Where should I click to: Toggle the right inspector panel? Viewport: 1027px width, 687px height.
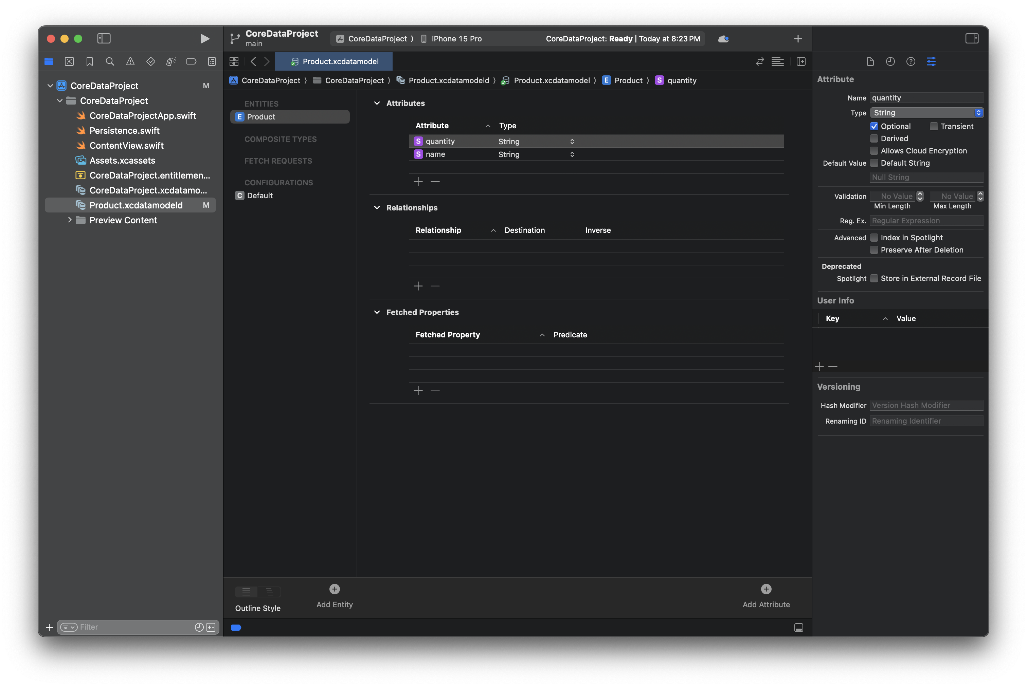(972, 39)
